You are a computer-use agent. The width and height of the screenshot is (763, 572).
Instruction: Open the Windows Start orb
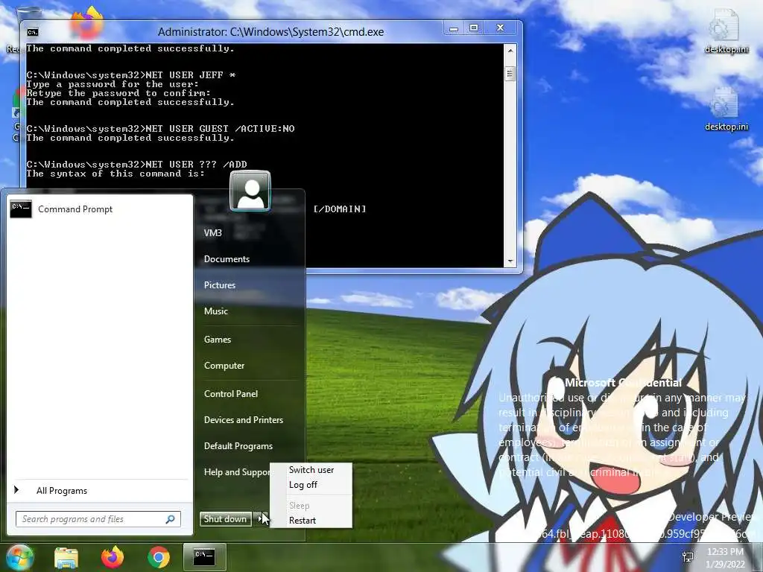[x=19, y=557]
